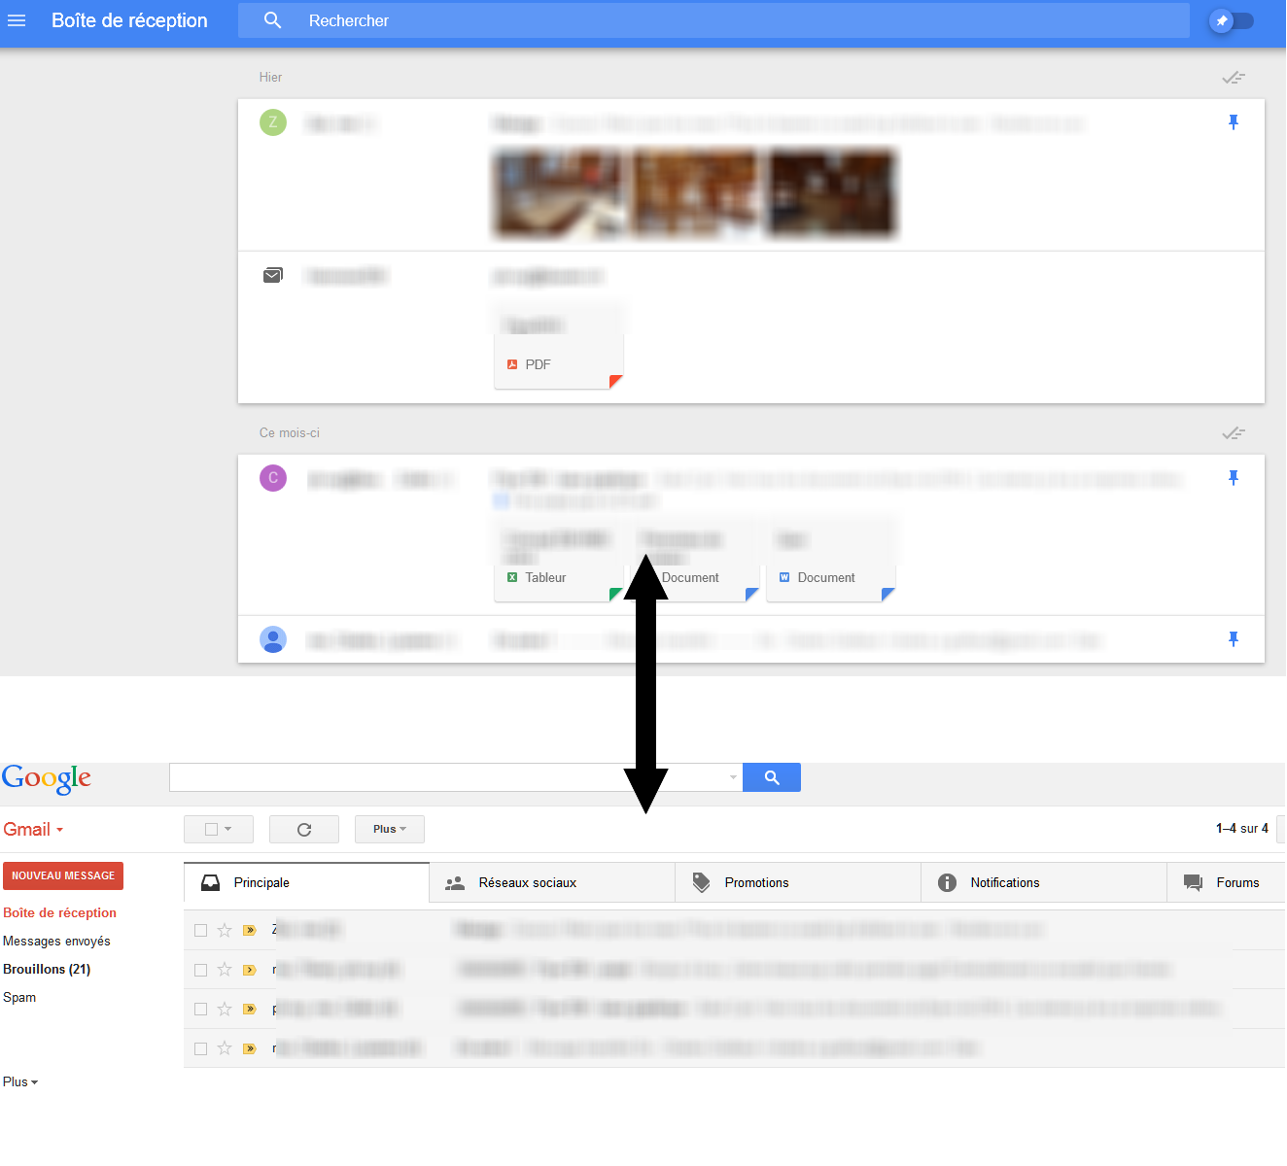Pin the email with the blue person avatar
The image size is (1287, 1166).
click(1234, 639)
